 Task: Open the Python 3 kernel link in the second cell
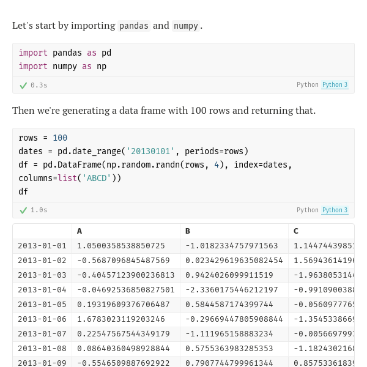[335, 210]
